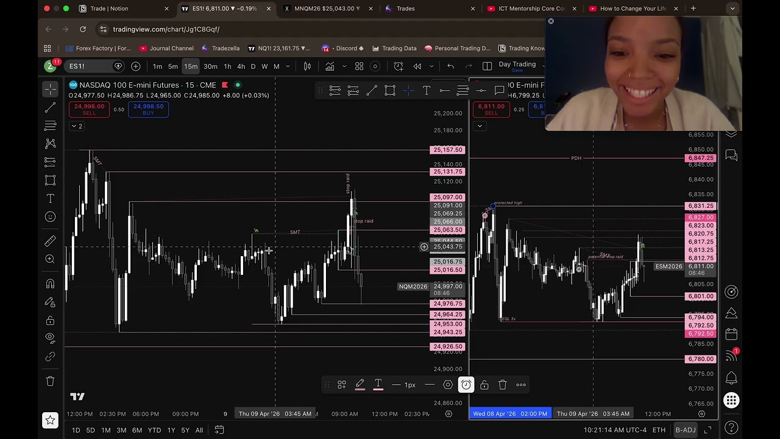Select the zoom in tool in left sidebar
The image size is (780, 439).
[x=50, y=260]
